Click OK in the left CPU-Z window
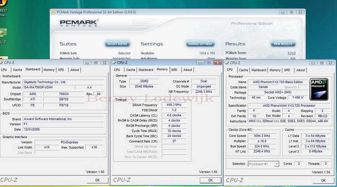 tap(98, 180)
